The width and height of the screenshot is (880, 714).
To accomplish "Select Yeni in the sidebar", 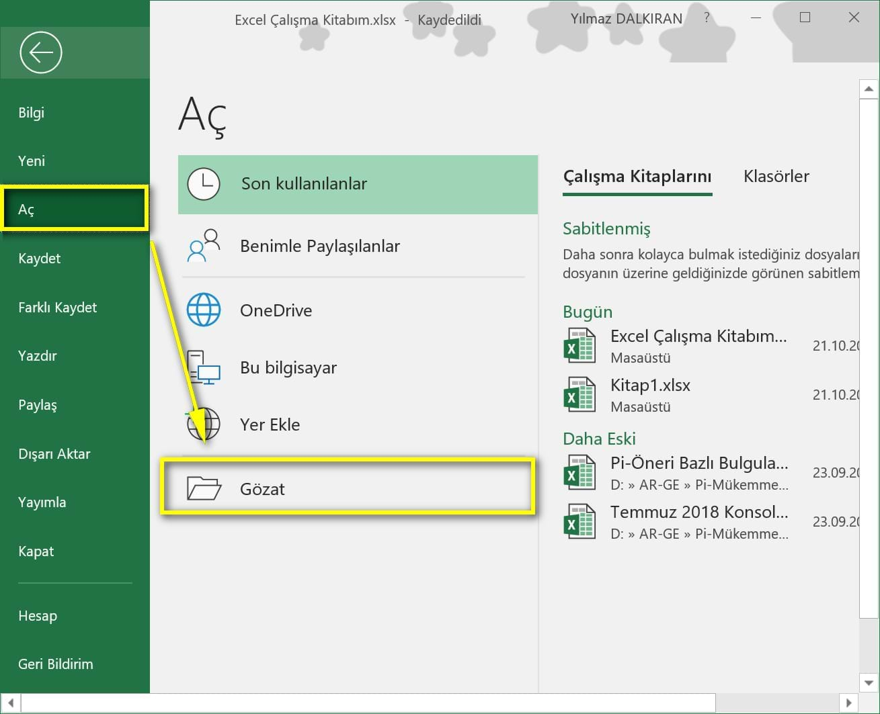I will click(75, 161).
